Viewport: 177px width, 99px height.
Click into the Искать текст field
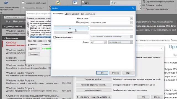click(110, 18)
